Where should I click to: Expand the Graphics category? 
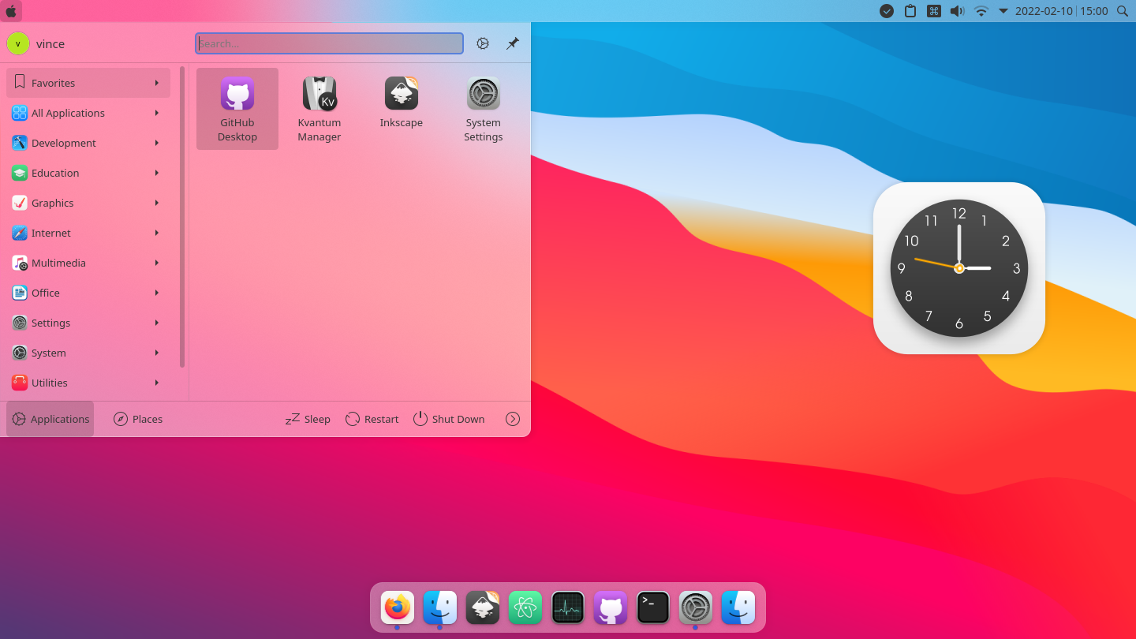click(88, 203)
